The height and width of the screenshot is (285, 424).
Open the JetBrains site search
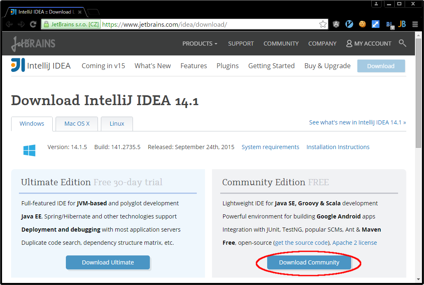coord(403,43)
